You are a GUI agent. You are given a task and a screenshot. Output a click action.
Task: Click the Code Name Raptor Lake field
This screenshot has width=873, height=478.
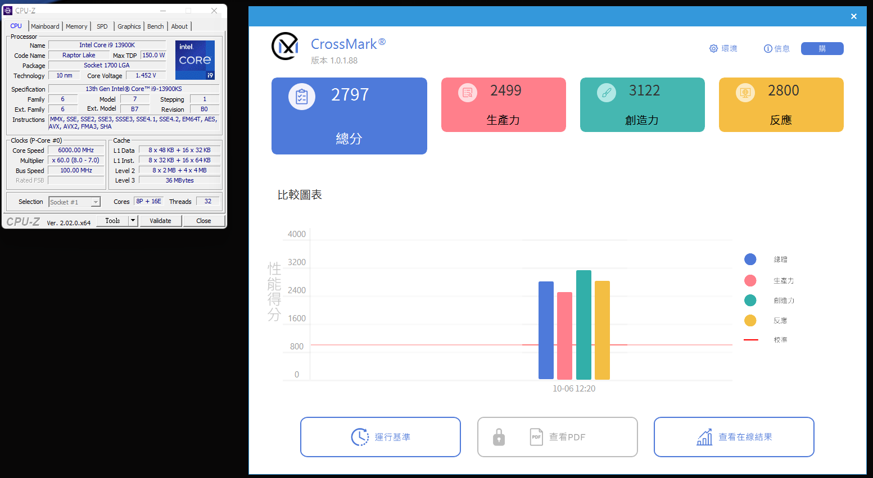[x=79, y=55]
